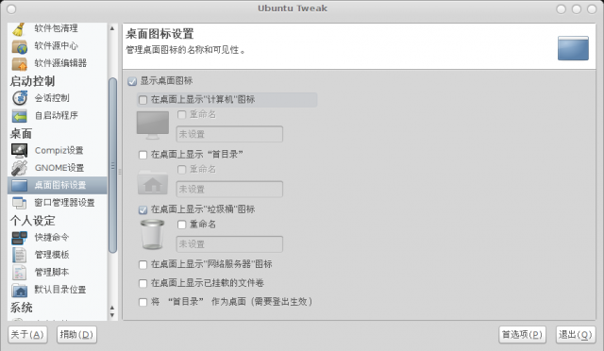
Task: Enable 在桌面上显示"网络服务器"图标 checkbox
Action: (x=143, y=265)
